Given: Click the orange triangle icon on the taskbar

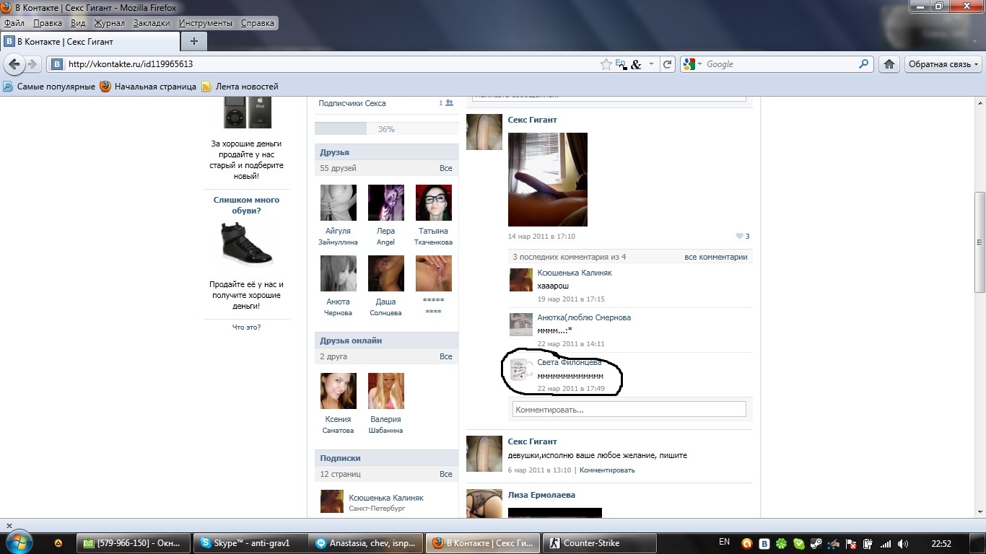Looking at the screenshot, I should (x=58, y=543).
